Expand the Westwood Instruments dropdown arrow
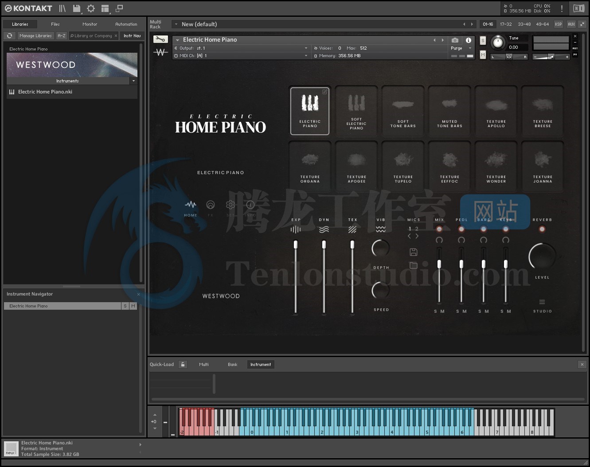 [133, 81]
